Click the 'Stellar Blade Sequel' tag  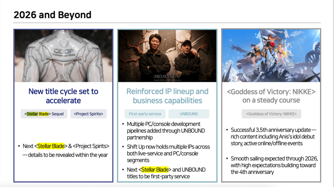(44, 114)
